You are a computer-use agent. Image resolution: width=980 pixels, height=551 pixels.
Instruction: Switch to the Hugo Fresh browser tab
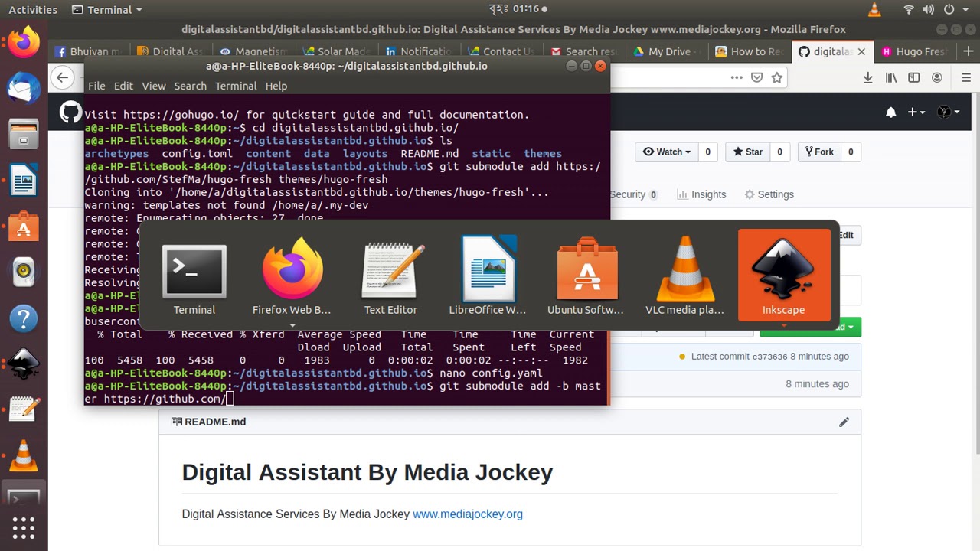(913, 51)
